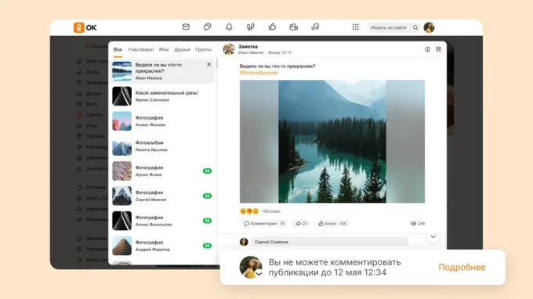Open the thumbs-up ratings icon in top bar

272,27
